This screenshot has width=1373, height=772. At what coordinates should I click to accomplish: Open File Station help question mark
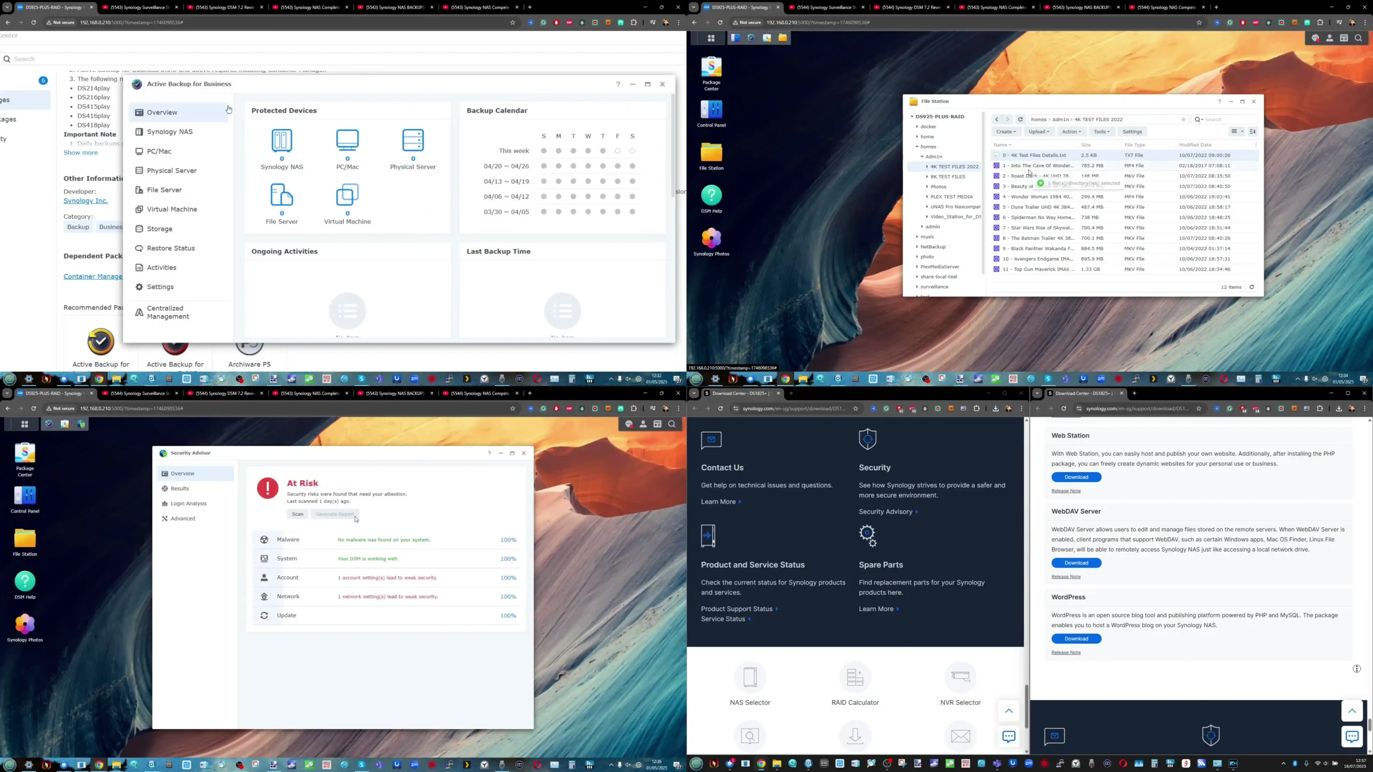click(x=1219, y=101)
